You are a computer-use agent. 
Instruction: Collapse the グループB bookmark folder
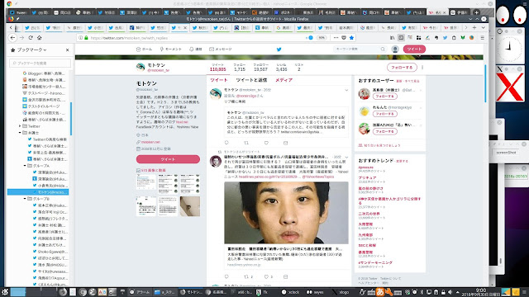click(x=25, y=199)
